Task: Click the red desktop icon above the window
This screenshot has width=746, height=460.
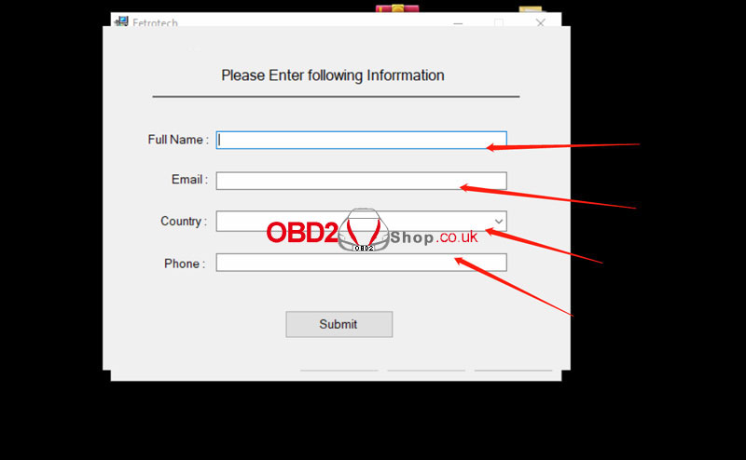Action: pos(397,8)
